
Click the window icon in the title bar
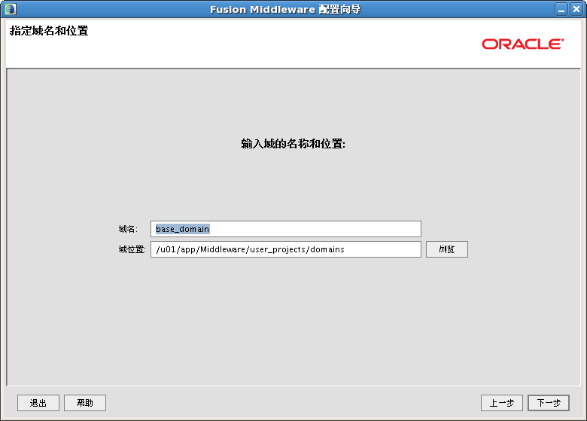coord(10,9)
